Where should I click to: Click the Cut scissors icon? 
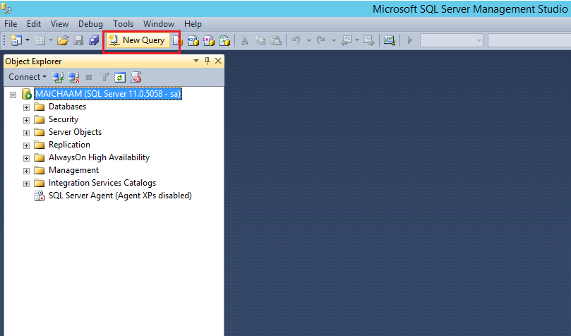(x=244, y=40)
